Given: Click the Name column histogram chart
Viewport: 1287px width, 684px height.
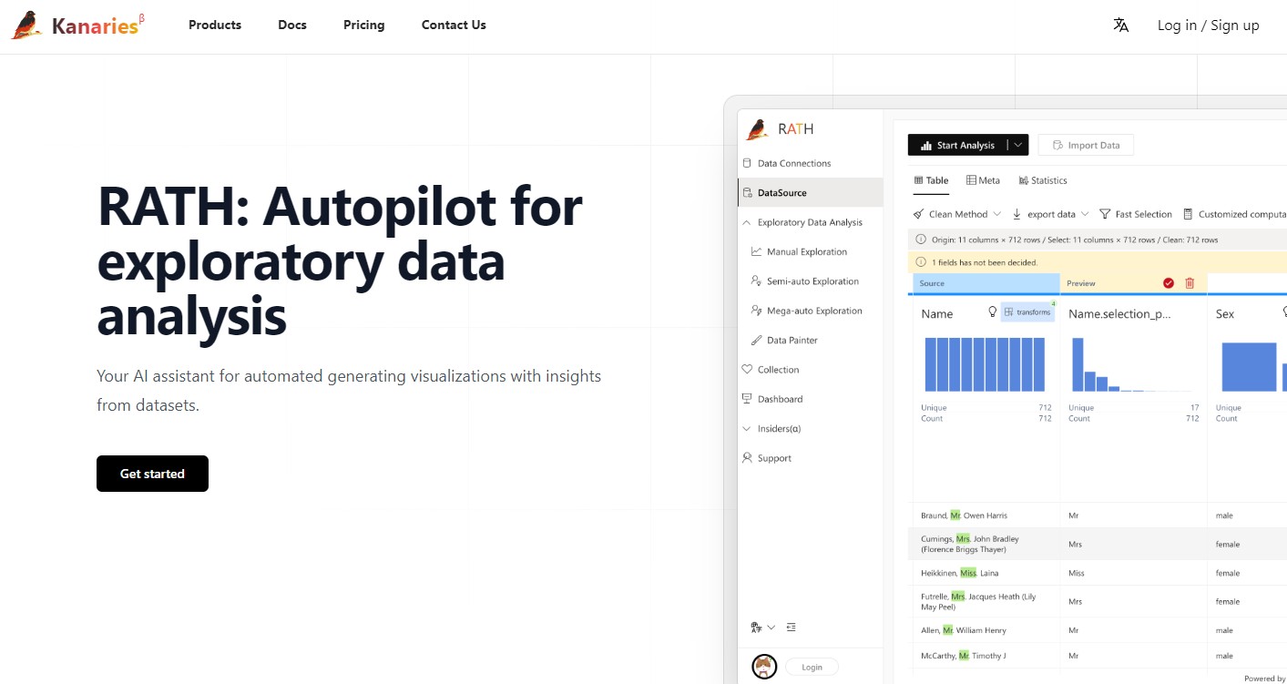Looking at the screenshot, I should (x=985, y=364).
